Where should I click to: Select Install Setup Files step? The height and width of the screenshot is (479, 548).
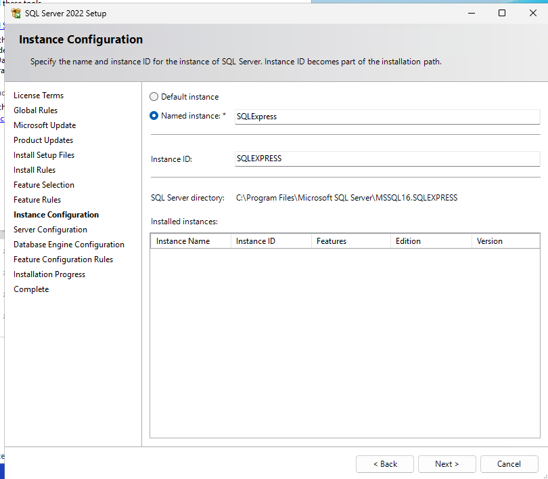click(44, 155)
